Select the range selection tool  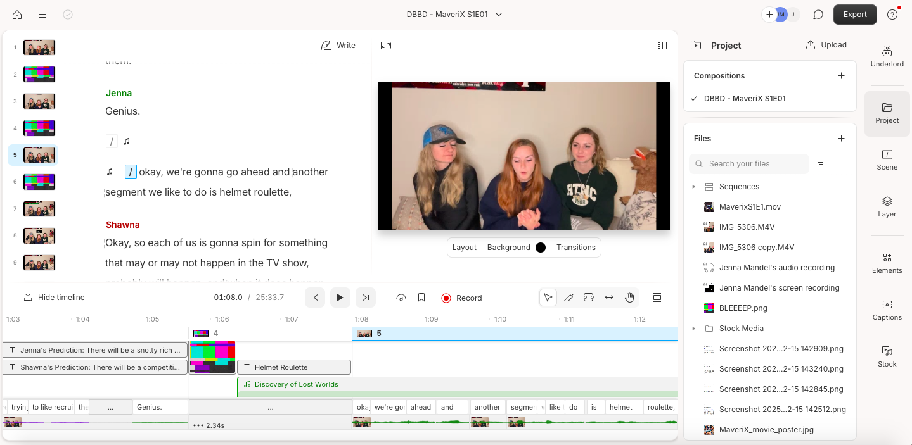click(589, 298)
